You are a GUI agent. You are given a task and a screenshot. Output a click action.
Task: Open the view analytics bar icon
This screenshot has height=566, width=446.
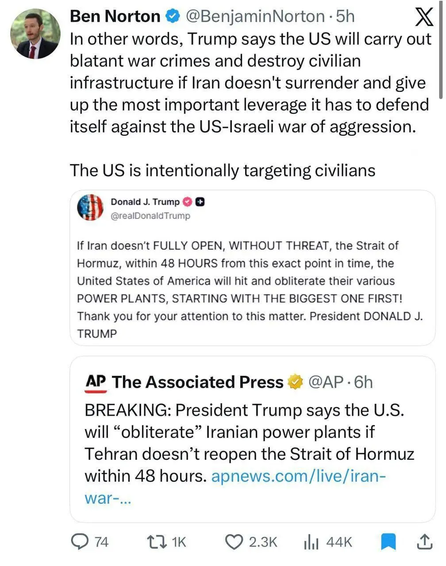tap(311, 541)
